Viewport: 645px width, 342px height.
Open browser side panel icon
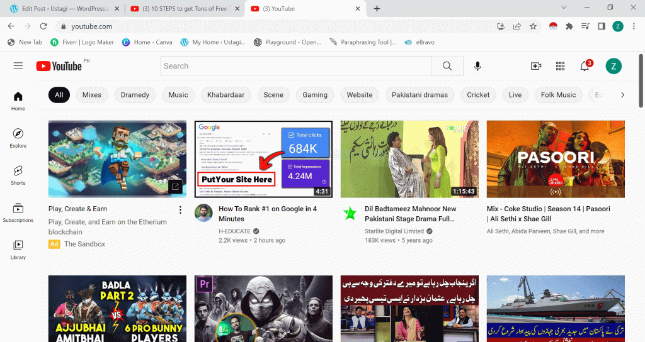pos(602,26)
